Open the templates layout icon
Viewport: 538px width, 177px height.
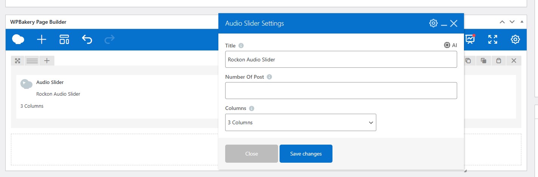click(64, 39)
